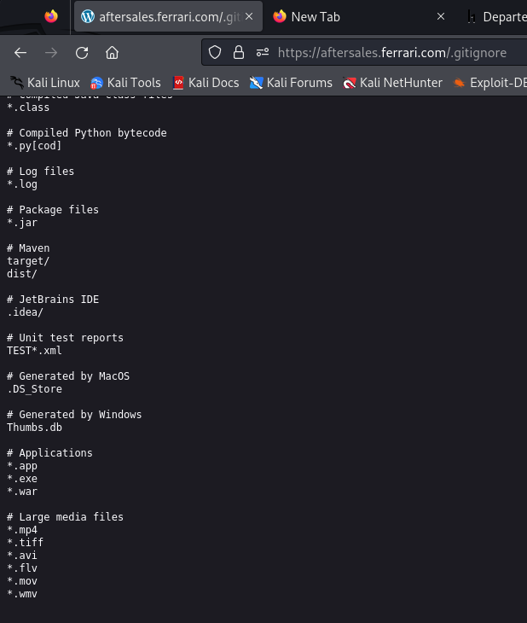Click the '*.class' line
The width and height of the screenshot is (527, 623).
tap(28, 108)
